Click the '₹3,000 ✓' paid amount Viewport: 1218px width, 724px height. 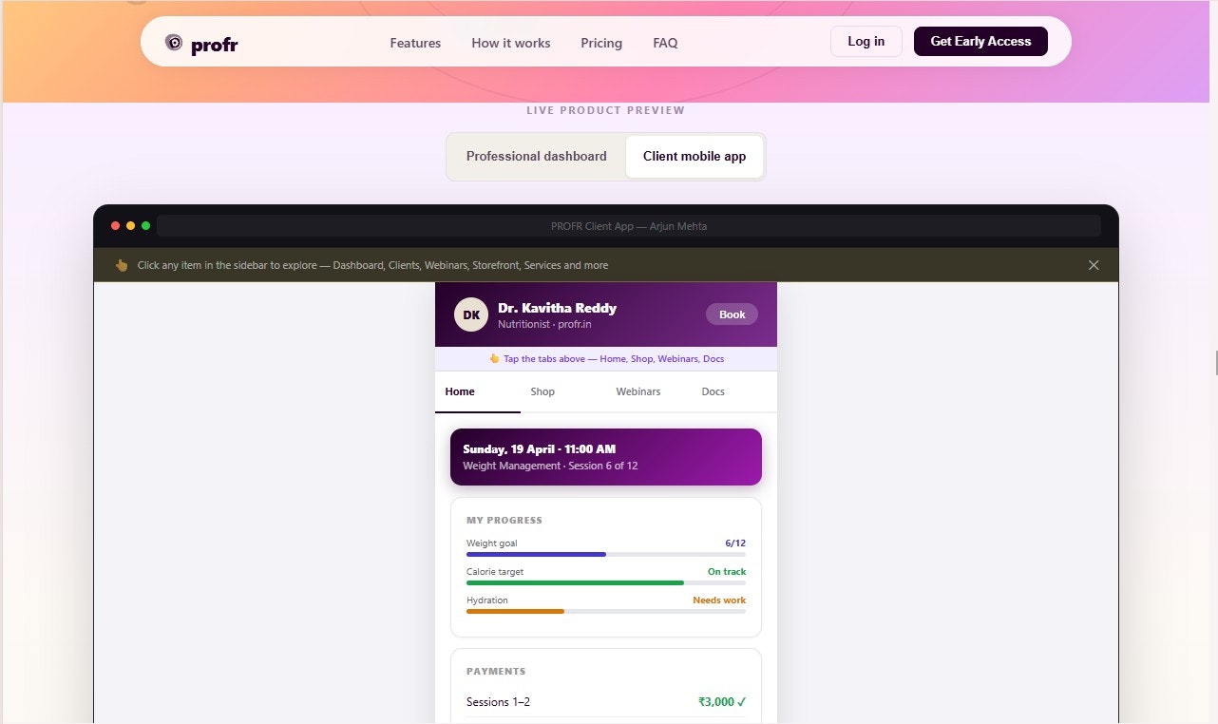(722, 702)
